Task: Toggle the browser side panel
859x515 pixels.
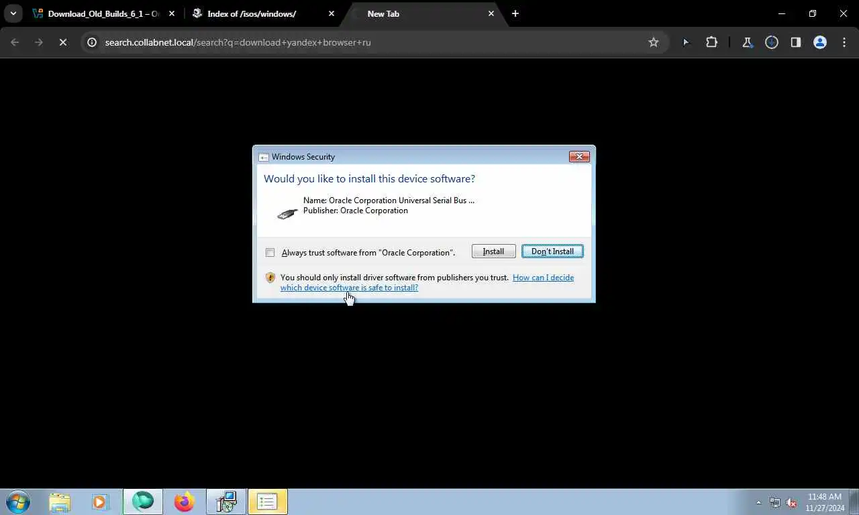Action: pos(795,42)
